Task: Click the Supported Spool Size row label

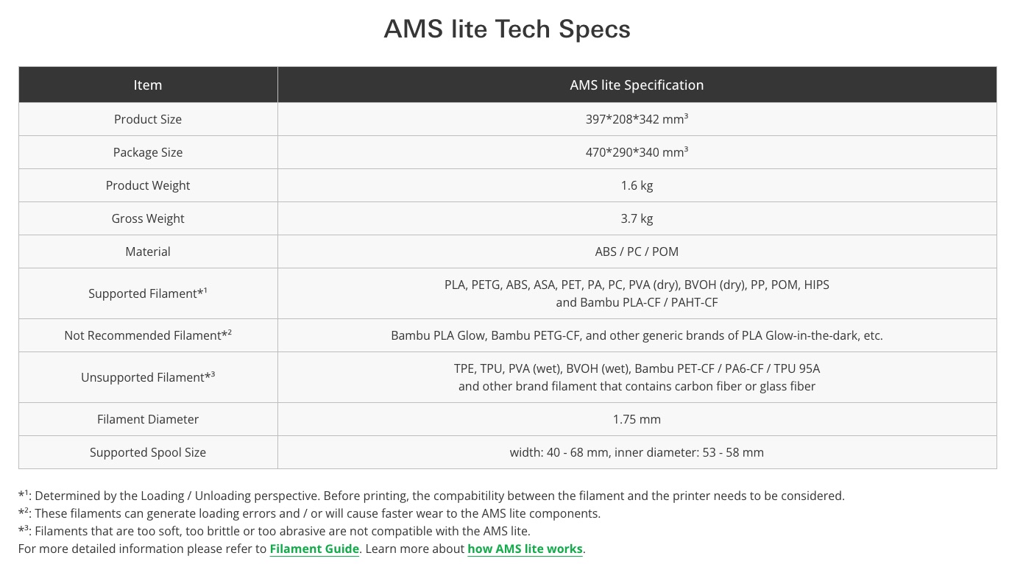Action: [x=148, y=452]
